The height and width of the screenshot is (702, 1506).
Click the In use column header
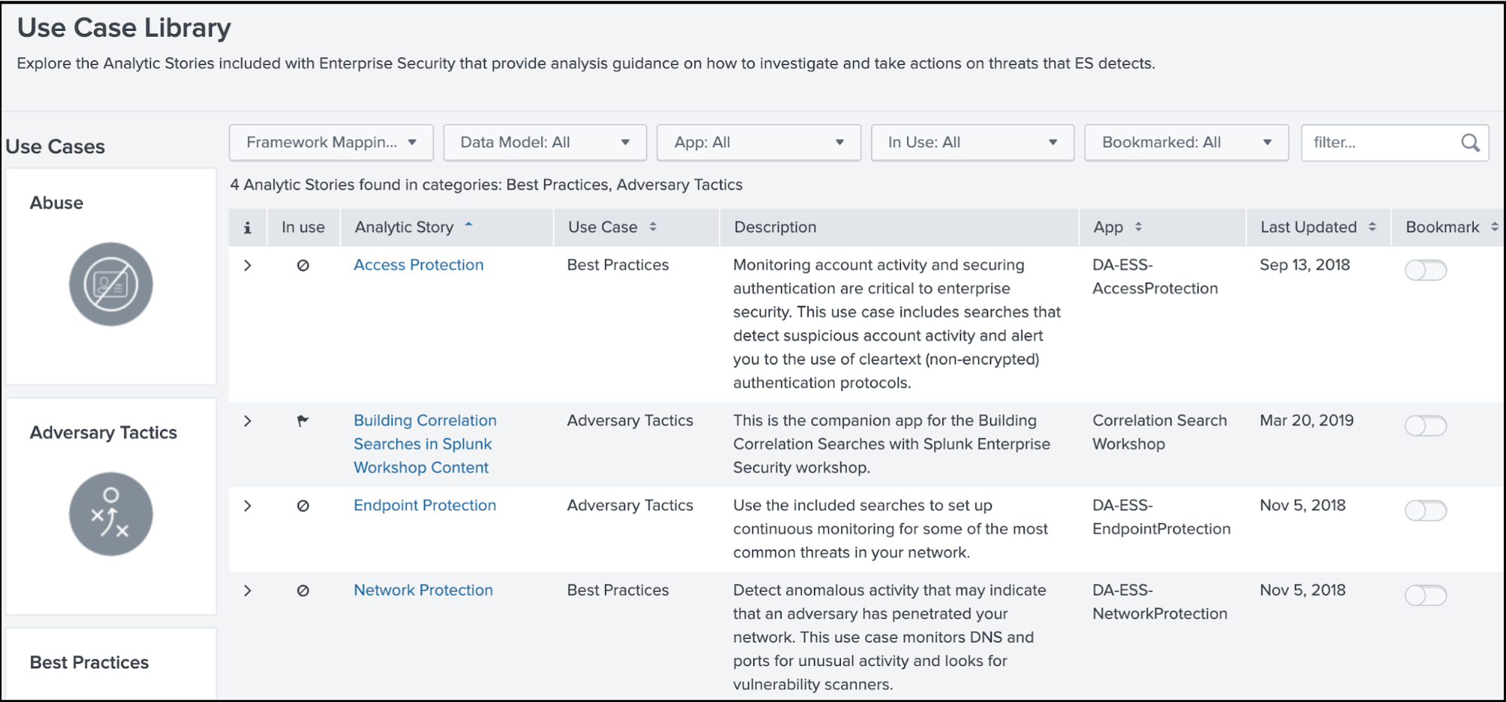tap(303, 227)
